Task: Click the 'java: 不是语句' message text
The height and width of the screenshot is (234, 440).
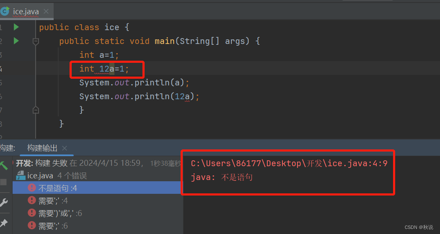Action: [222, 177]
